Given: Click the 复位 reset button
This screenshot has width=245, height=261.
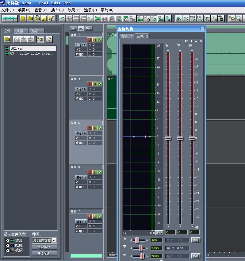Looking at the screenshot, I should point(159,233).
